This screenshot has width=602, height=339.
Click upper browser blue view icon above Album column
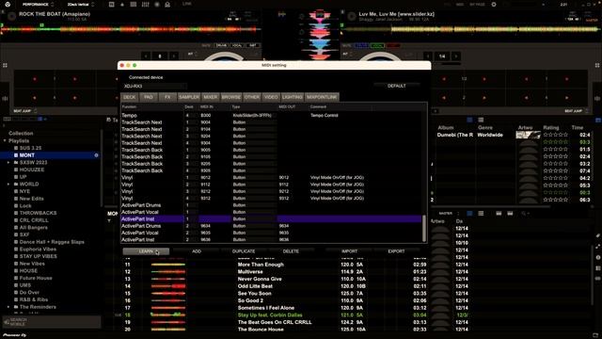469,120
